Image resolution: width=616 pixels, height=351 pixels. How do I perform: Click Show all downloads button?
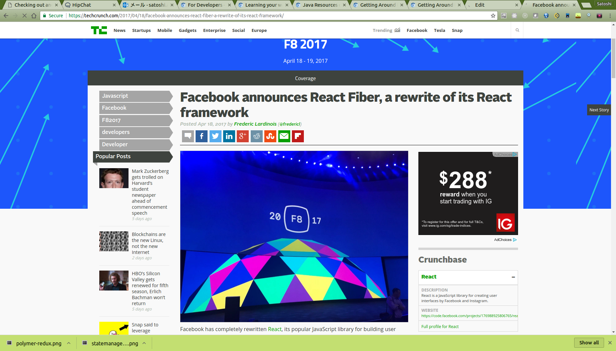click(x=589, y=343)
